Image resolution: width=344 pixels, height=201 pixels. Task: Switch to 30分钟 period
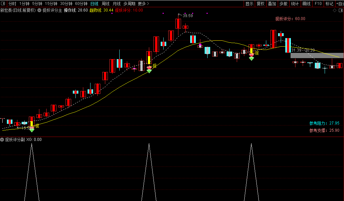pyautogui.click(x=66, y=4)
